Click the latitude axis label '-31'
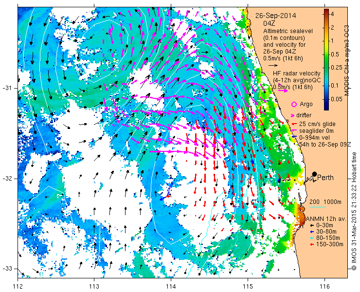 [8, 88]
